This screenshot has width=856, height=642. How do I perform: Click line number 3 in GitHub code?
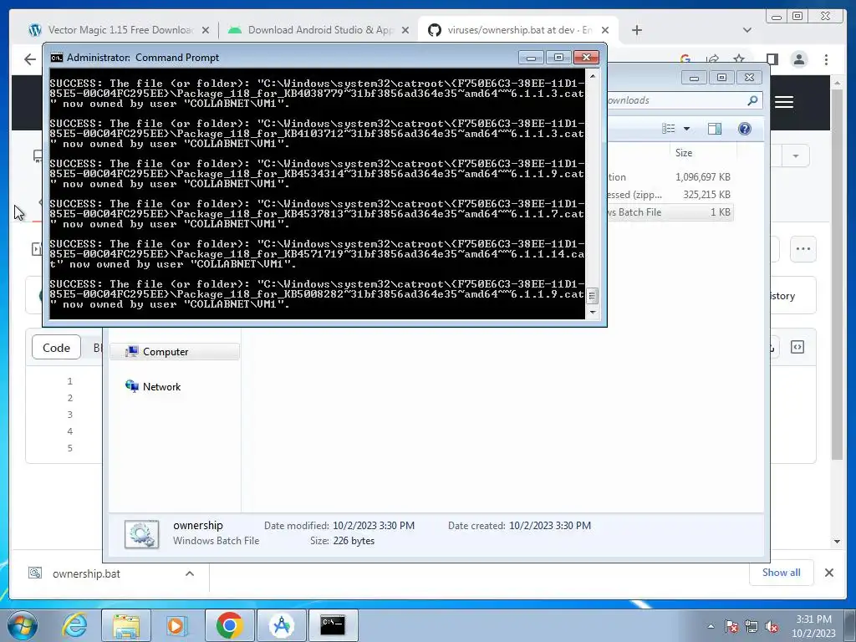coord(70,415)
